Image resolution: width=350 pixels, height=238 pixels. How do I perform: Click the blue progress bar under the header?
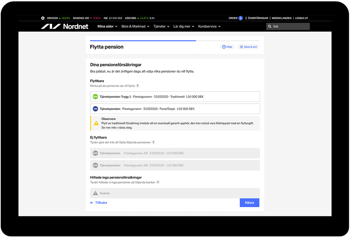coord(143,41)
